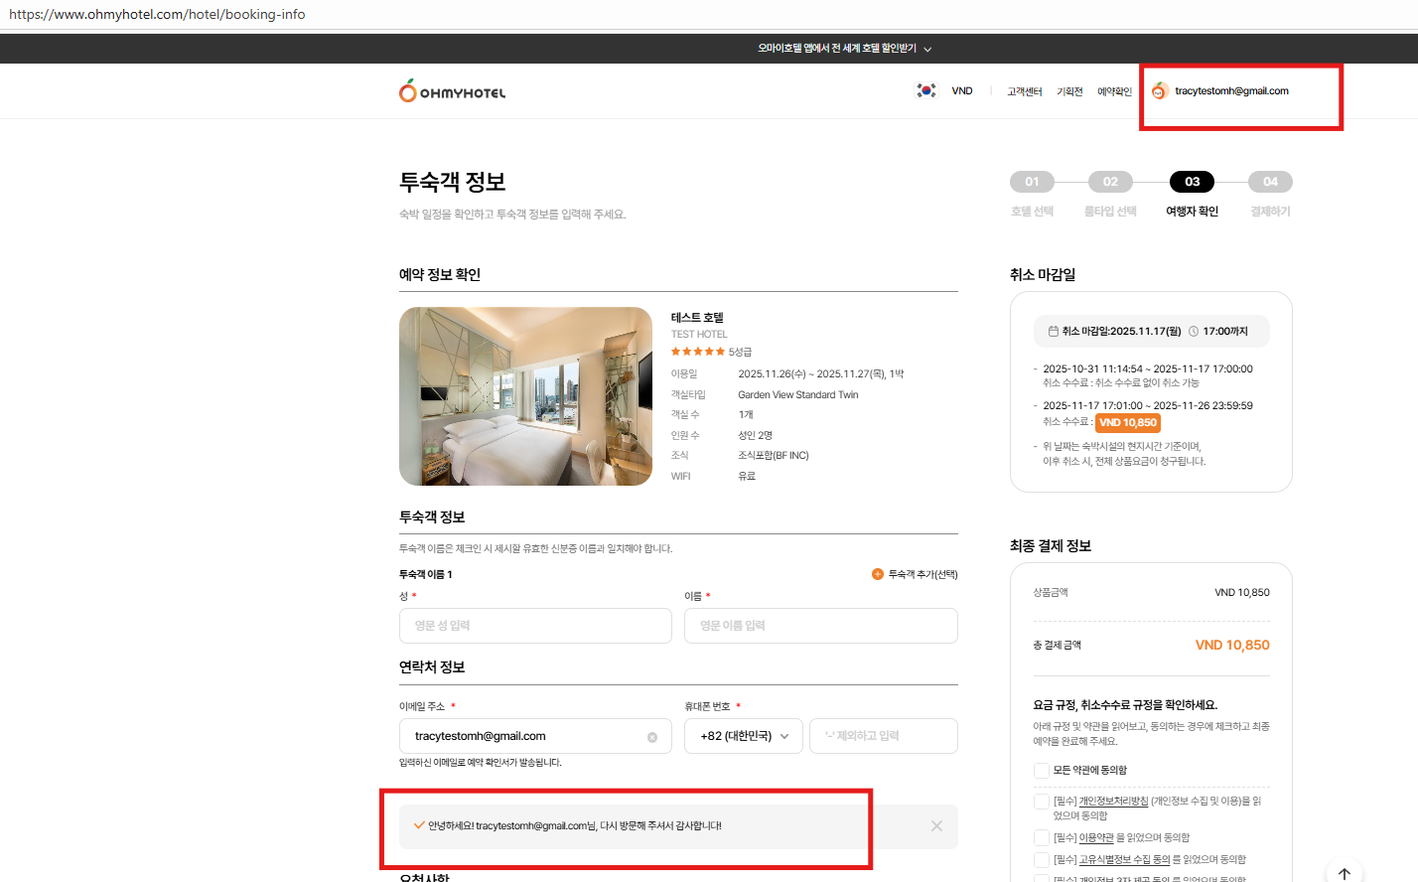
Task: Click the 조식포함(BF INC) breakfast value
Action: [774, 456]
